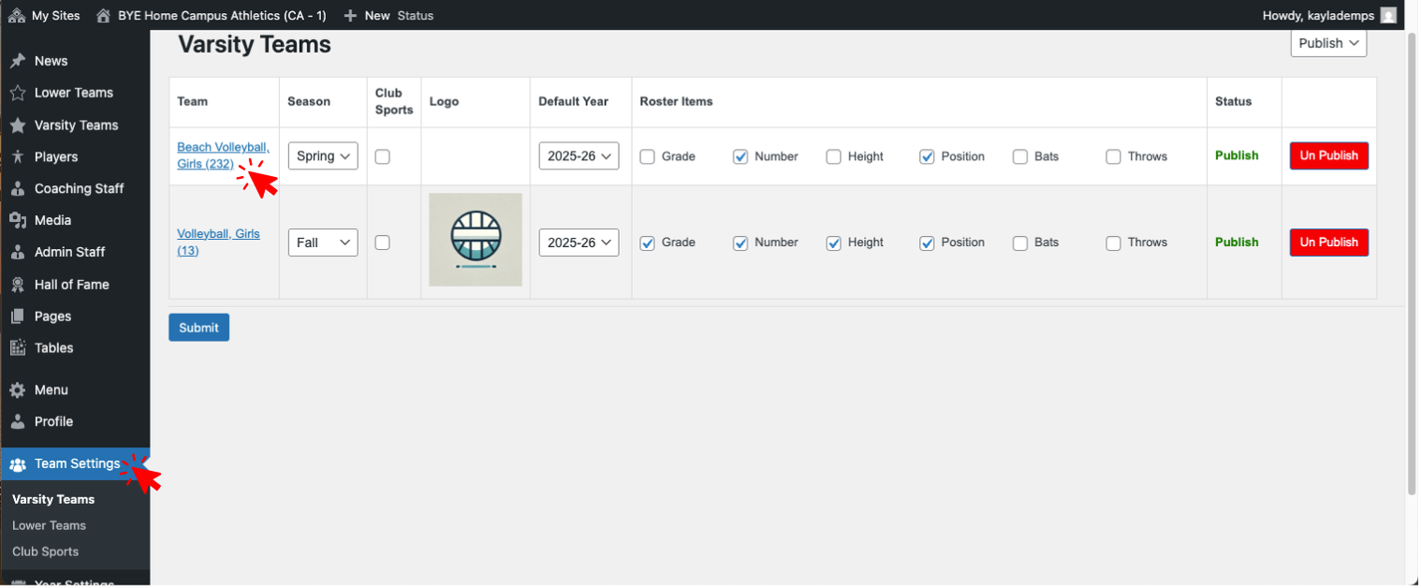Click the Tables grid icon in sidebar

17,347
